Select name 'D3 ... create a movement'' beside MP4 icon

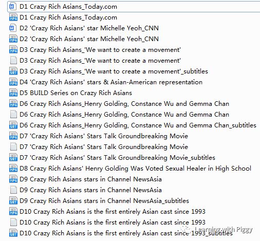[x=100, y=50]
